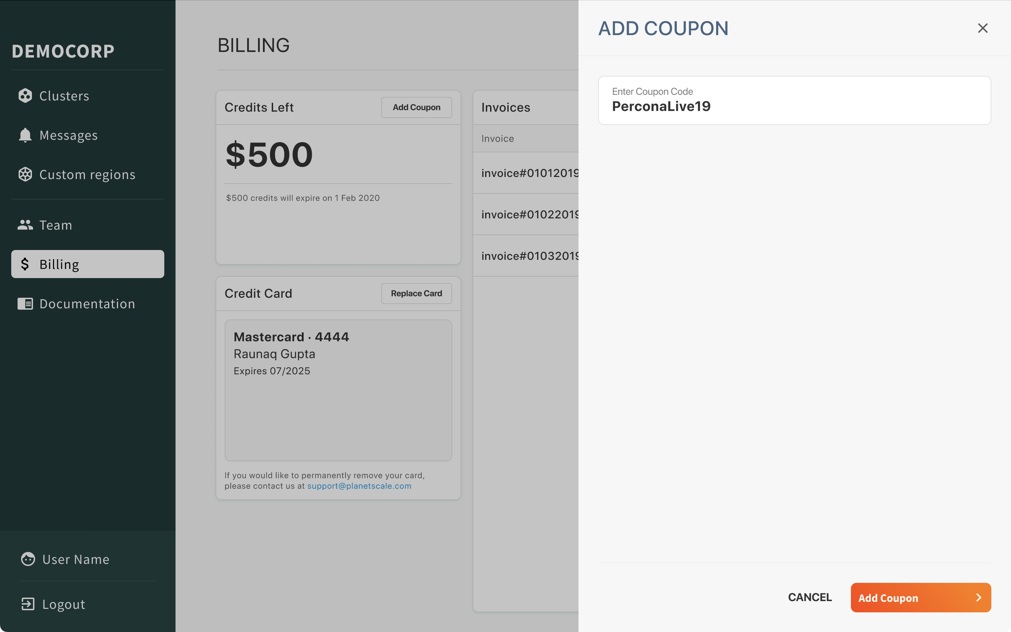Select the Mastercard 4444 card box
1011x632 pixels.
pyautogui.click(x=338, y=390)
